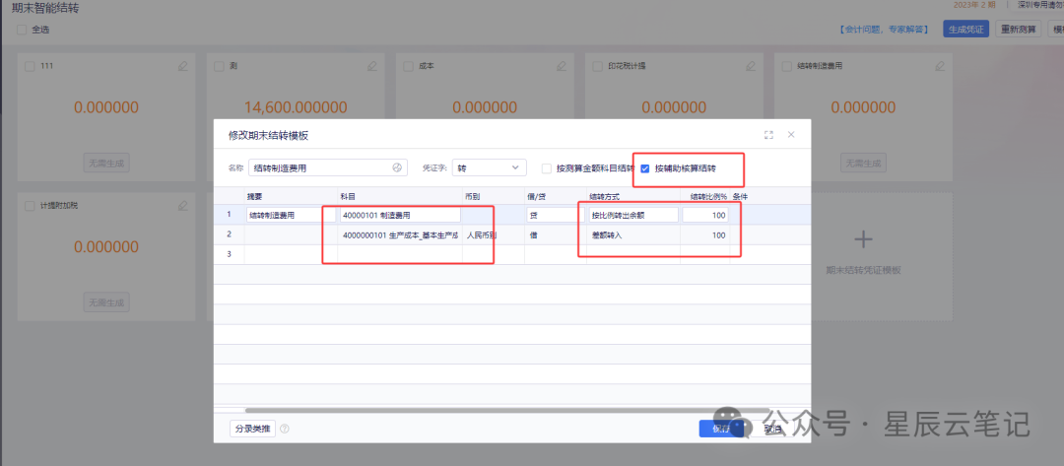This screenshot has height=466, width=1064.
Task: Click the edit pencil on the 测 card
Action: 371,66
